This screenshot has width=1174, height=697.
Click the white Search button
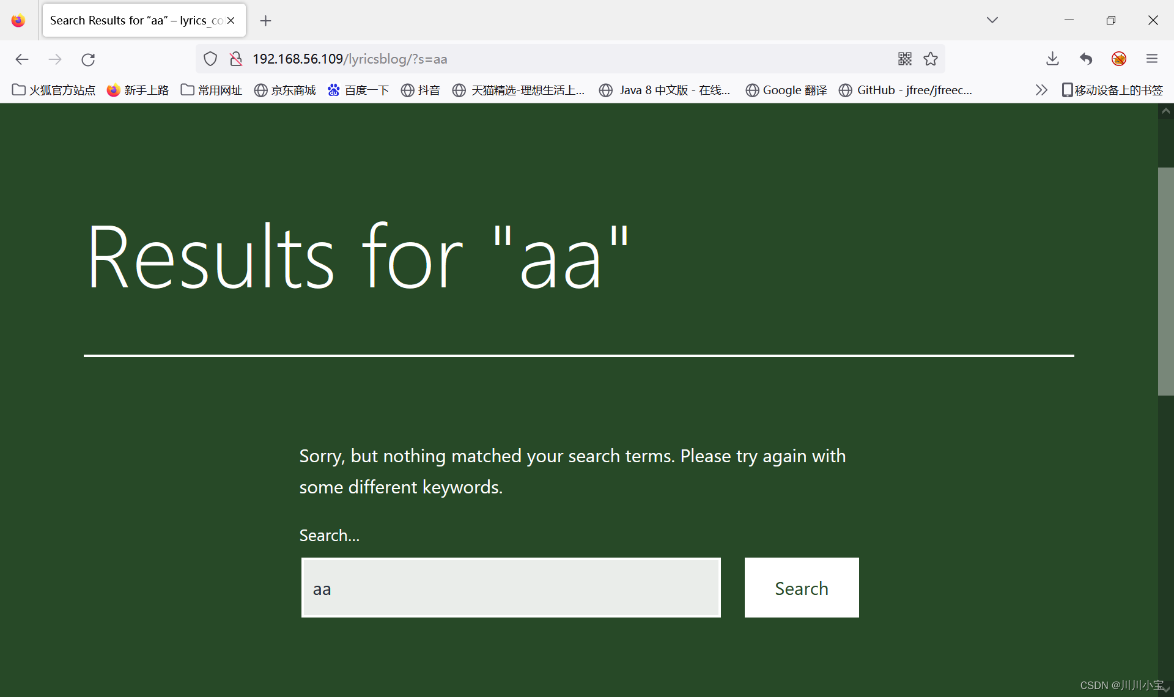801,588
